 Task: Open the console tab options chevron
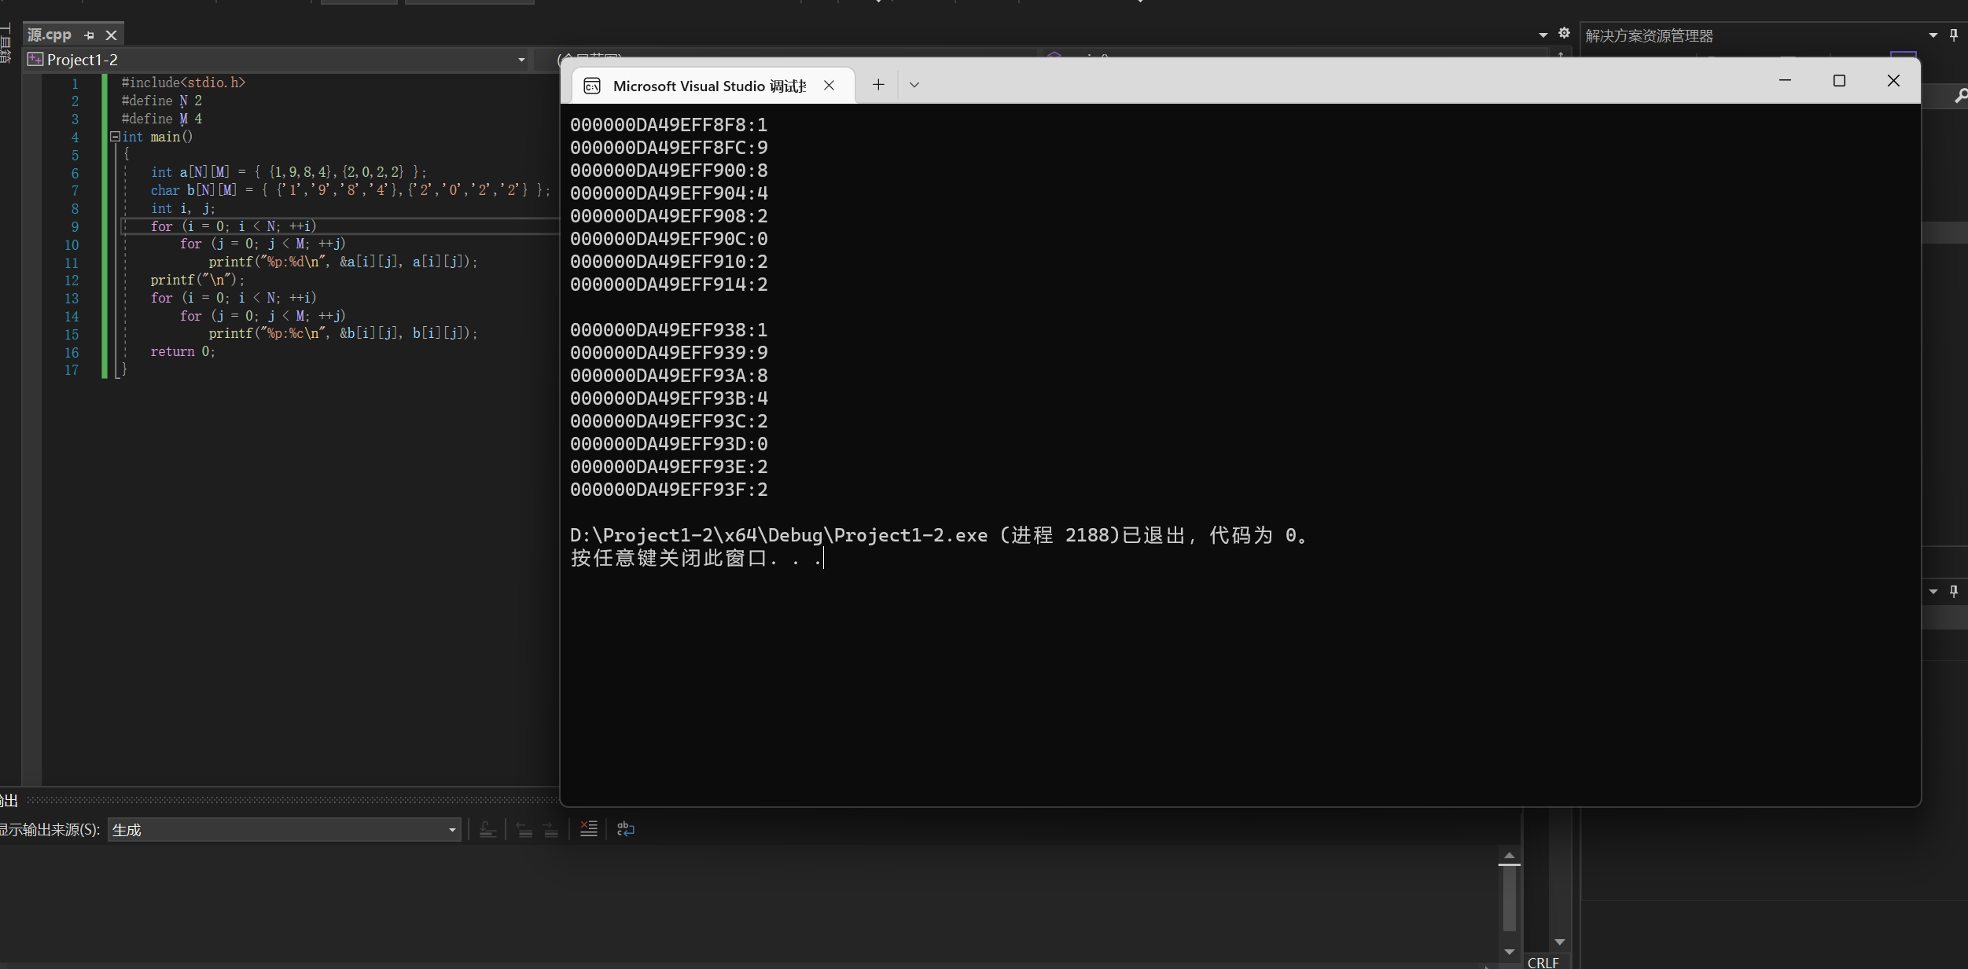[x=914, y=85]
